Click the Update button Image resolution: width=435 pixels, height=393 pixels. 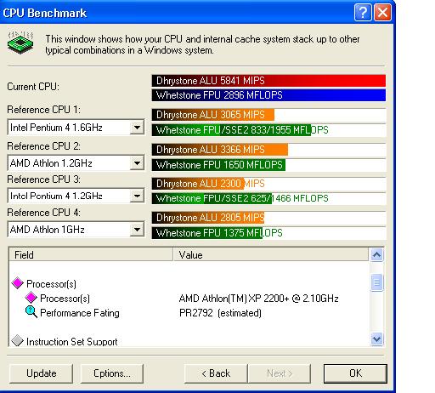[42, 373]
